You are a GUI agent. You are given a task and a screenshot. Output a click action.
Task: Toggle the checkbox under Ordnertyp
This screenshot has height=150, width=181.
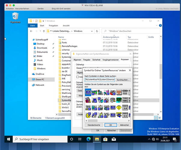pyautogui.click(x=78, y=77)
